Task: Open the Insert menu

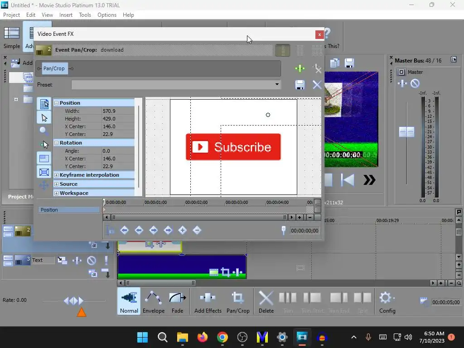Action: click(x=66, y=15)
